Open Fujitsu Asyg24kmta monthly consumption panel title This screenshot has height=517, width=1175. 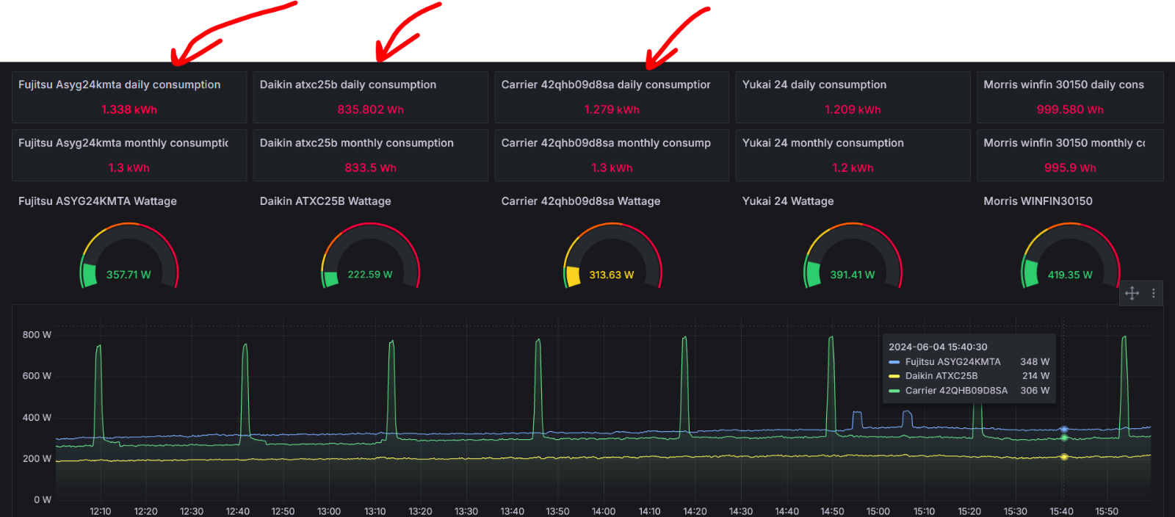[x=123, y=142]
